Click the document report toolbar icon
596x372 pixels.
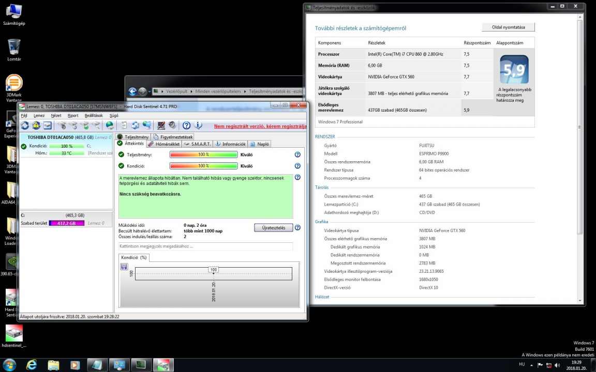coord(124,125)
